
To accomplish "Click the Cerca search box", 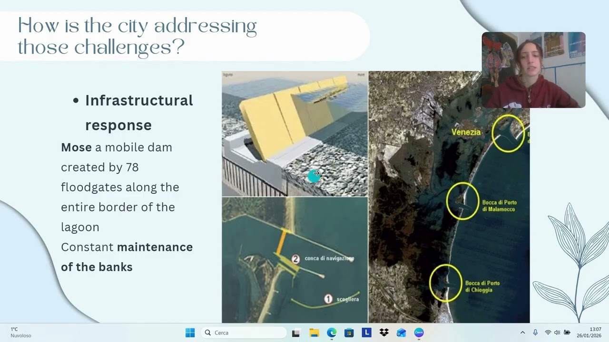I will pos(244,332).
